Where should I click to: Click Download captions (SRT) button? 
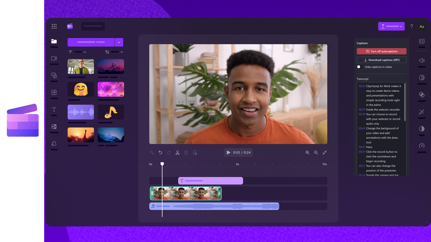click(382, 60)
